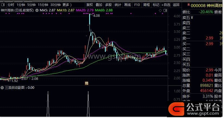
Task: Click 外盘 value 456142
Action: (207, 91)
